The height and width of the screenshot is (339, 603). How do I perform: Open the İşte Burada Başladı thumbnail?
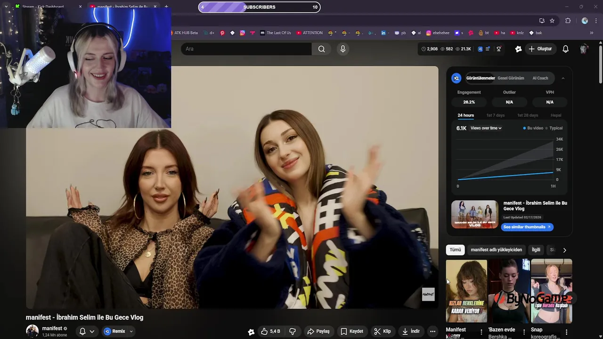coord(552,291)
